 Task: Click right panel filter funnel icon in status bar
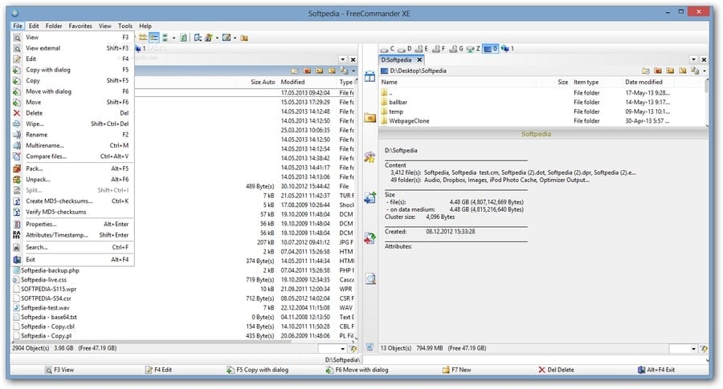click(x=704, y=349)
